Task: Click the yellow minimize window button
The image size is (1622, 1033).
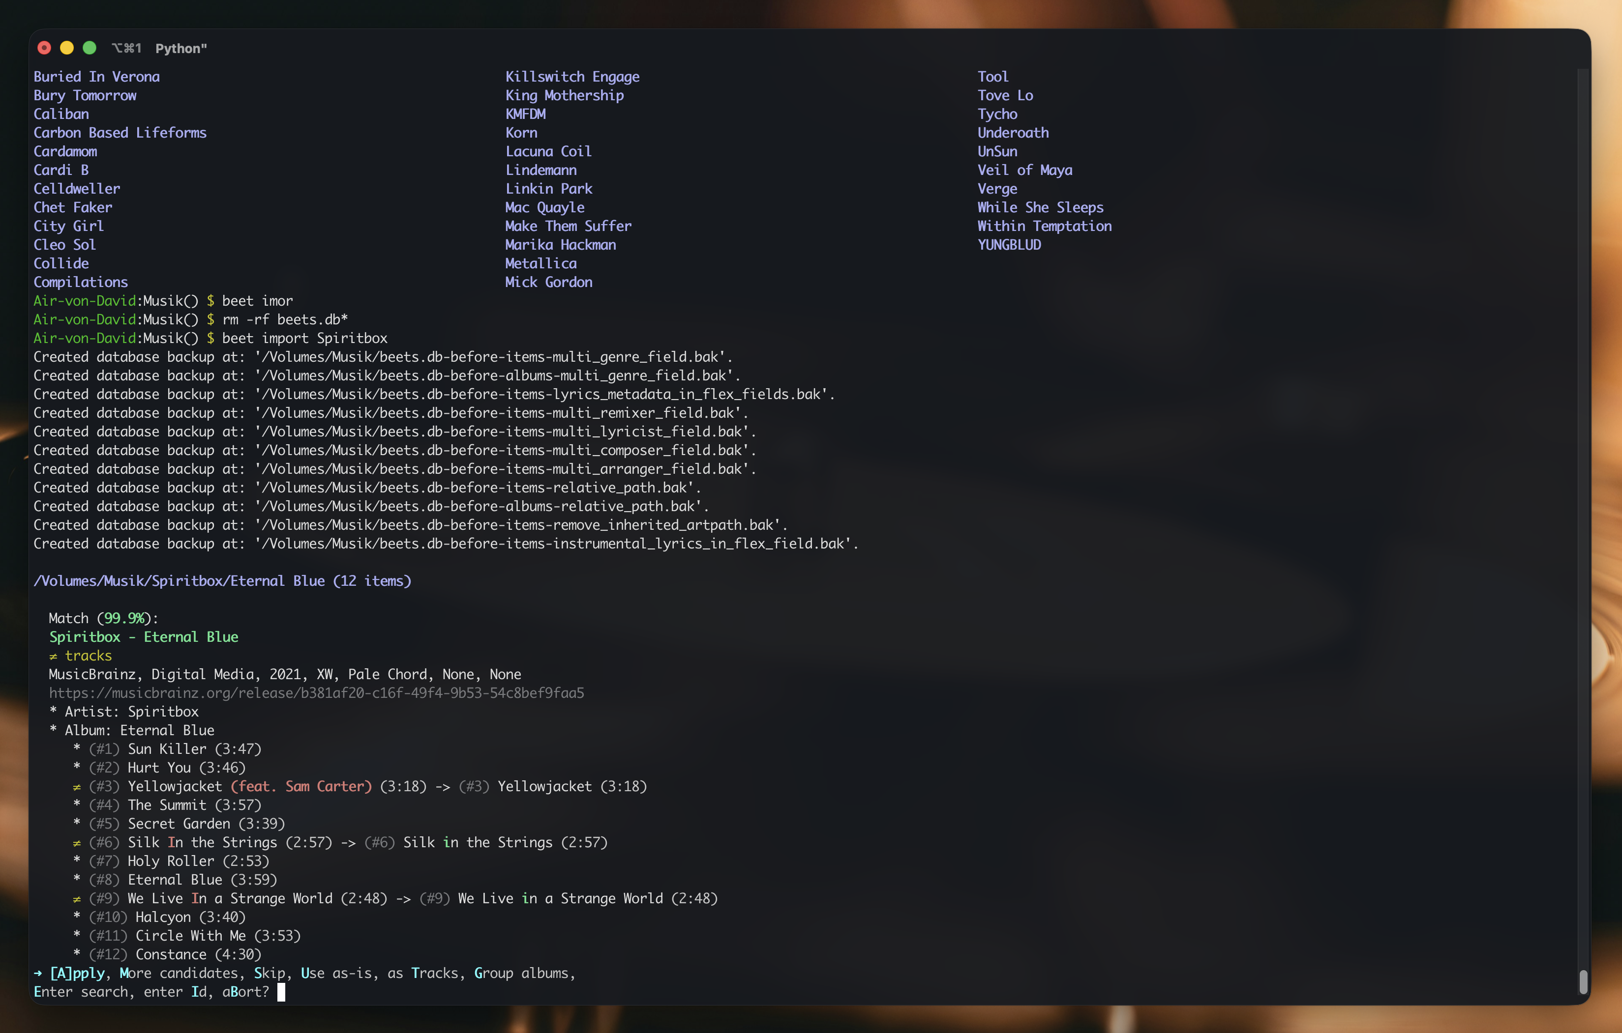Action: 67,48
